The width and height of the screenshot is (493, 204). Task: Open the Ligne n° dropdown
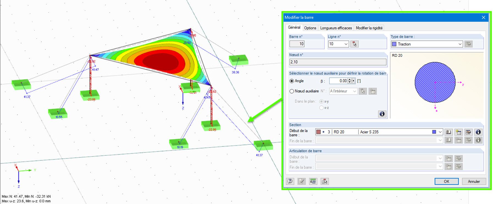pos(346,44)
